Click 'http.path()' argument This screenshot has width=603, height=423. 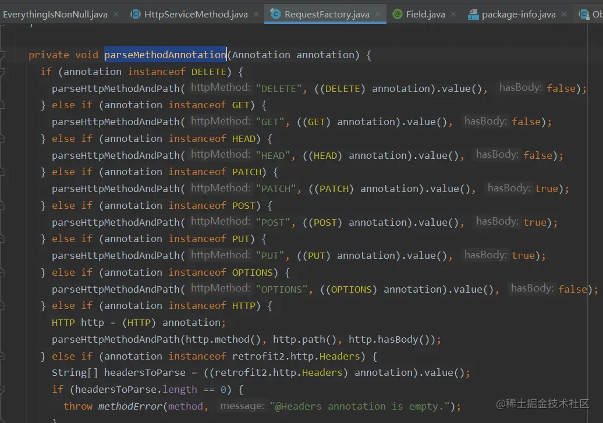click(304, 340)
